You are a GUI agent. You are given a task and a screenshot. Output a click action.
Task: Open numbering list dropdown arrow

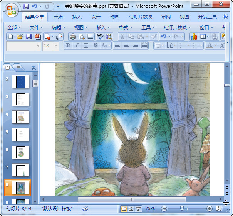pyautogui.click(x=188, y=45)
